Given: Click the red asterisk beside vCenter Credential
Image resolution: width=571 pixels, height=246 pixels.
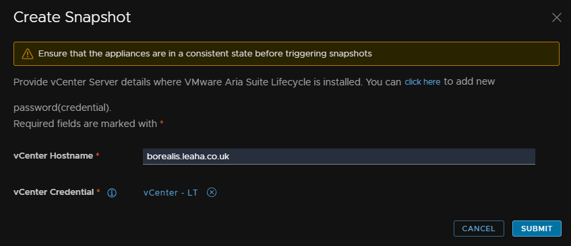Looking at the screenshot, I should click(98, 191).
